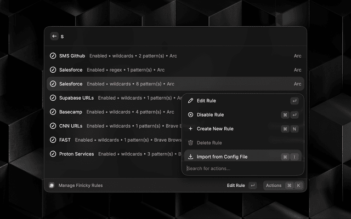Viewport: 351px width, 219px height.
Task: Choose Edit Rule from the actions menu
Action: pos(243,101)
